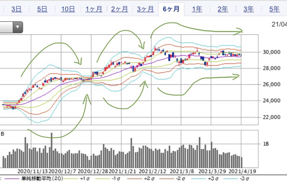Click the -3σ legend label
The image size is (287, 189).
click(244, 179)
